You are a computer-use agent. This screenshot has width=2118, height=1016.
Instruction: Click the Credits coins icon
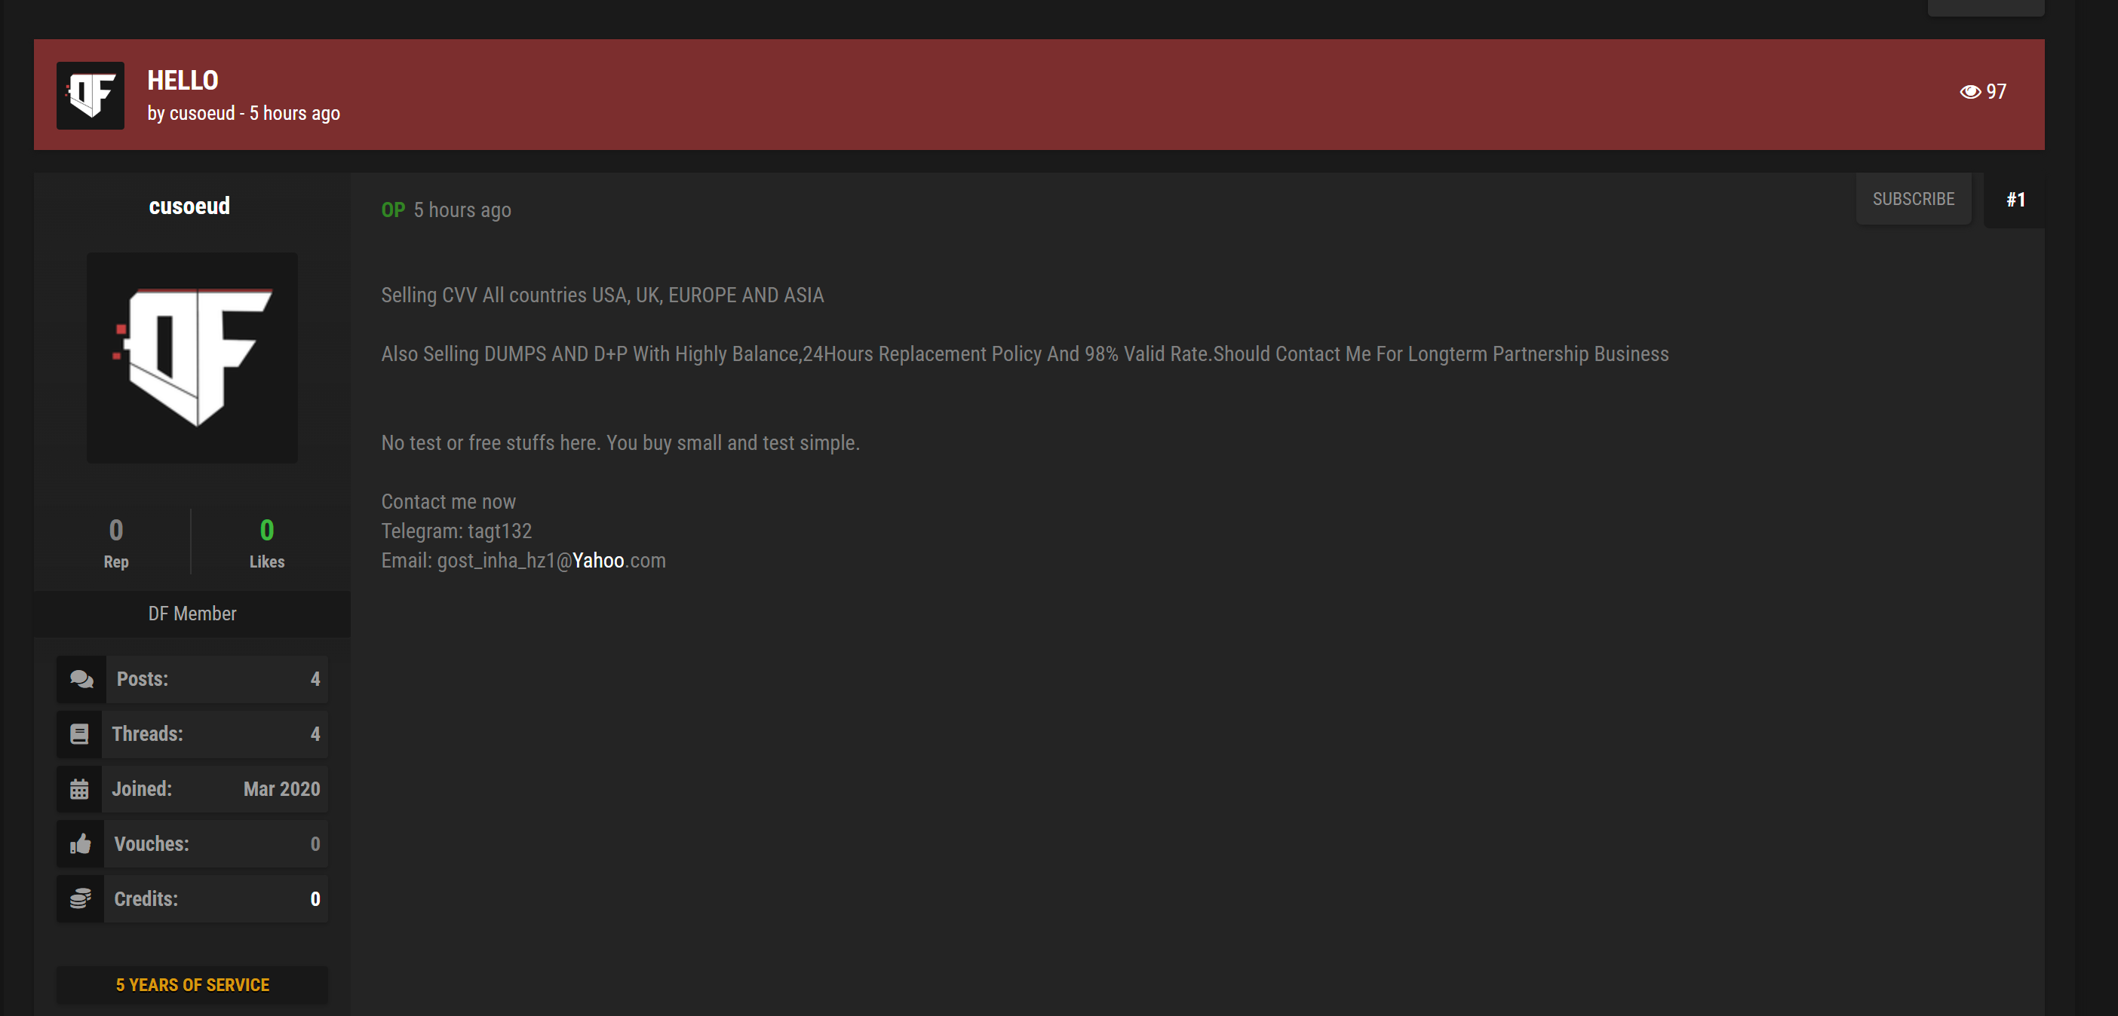pos(81,899)
